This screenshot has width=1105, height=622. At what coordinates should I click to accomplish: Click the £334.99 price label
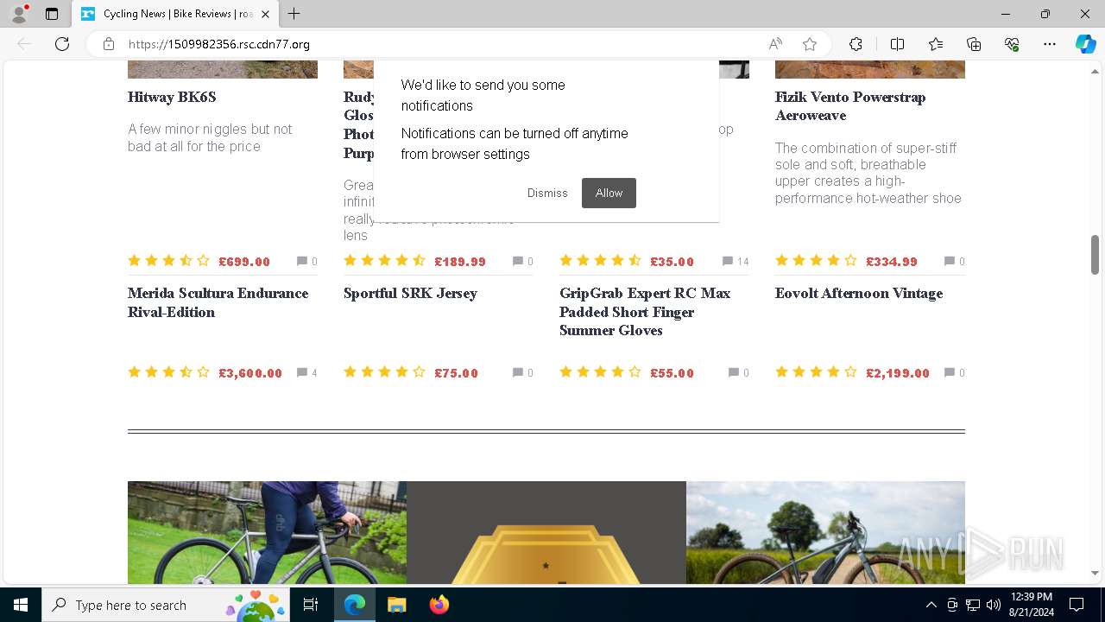(x=892, y=262)
